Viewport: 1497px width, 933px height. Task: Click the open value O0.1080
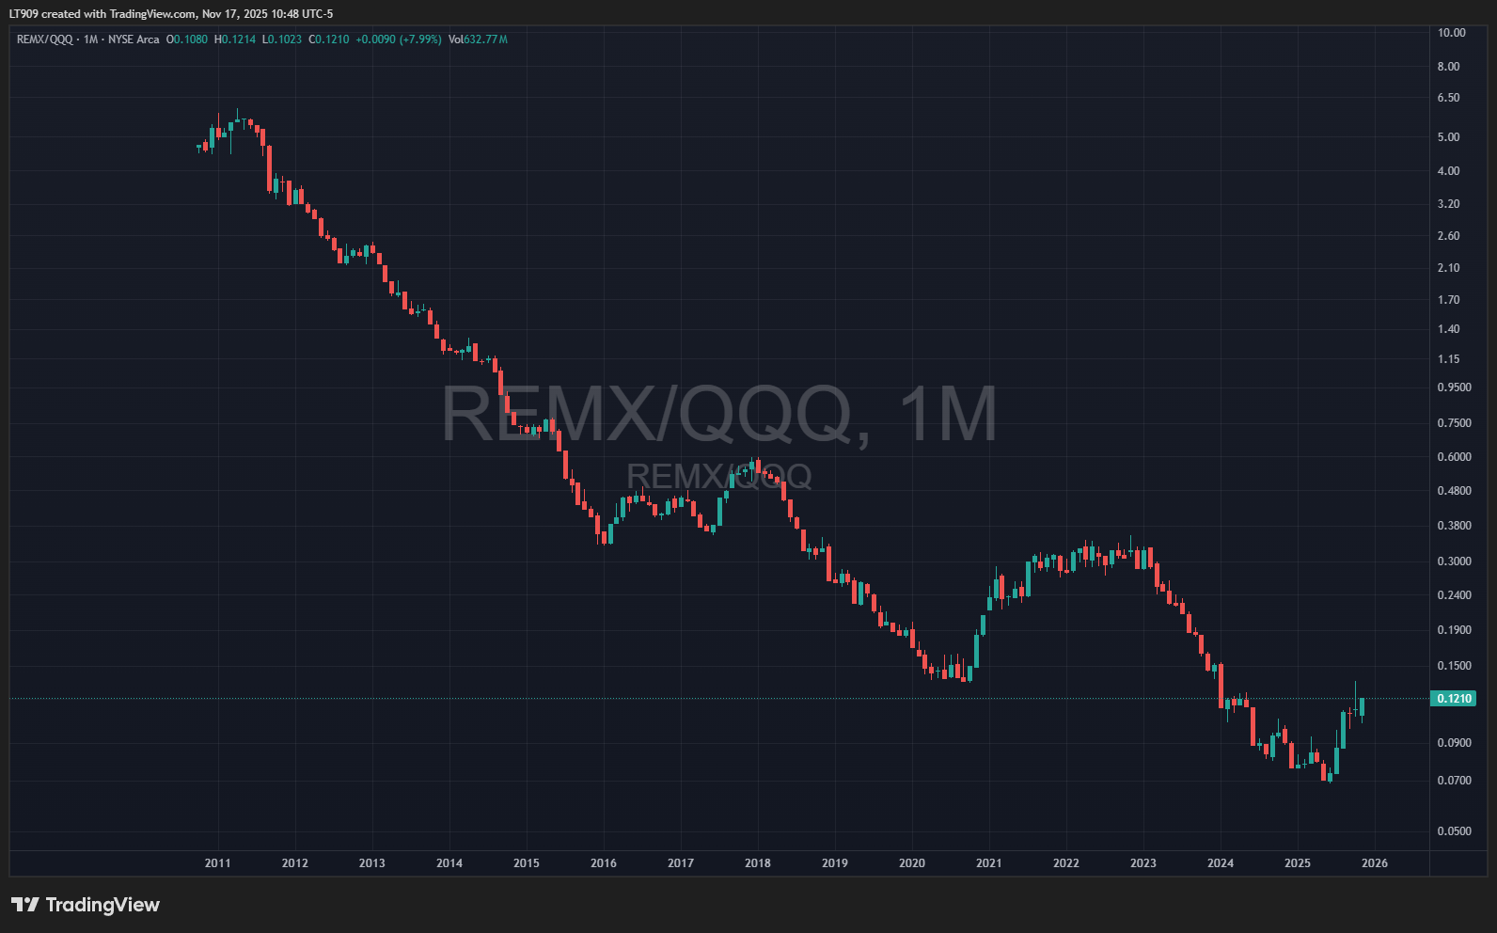(187, 40)
